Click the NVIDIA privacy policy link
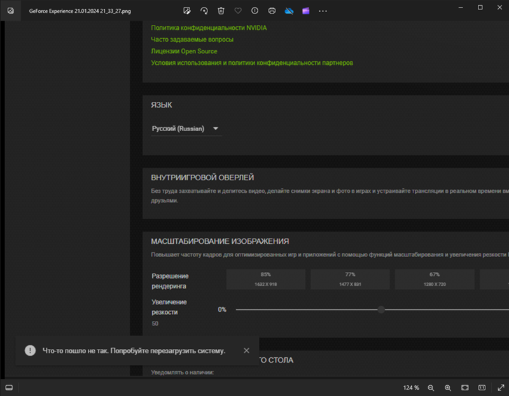Screen dimensions: 509x396 pos(208,28)
